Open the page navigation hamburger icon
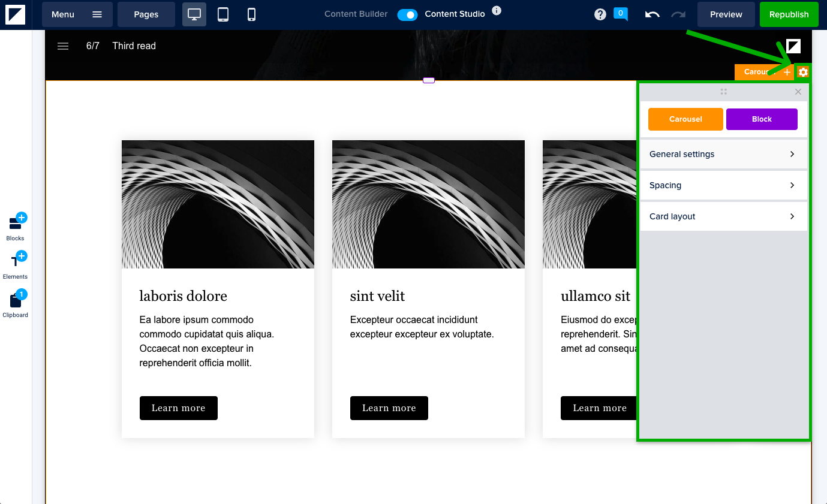 tap(63, 46)
